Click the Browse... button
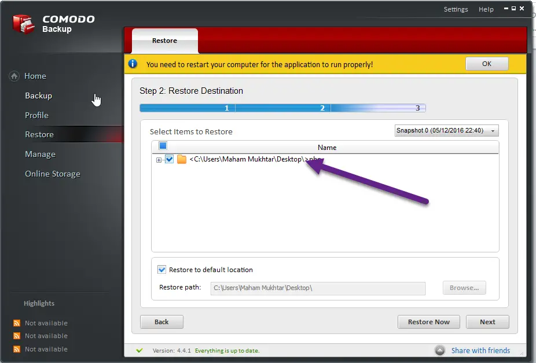Screen dimensions: 536x363 [x=464, y=288]
